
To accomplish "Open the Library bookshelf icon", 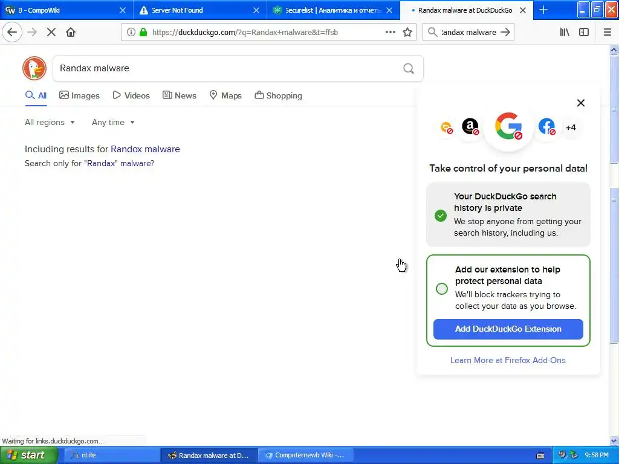I will (565, 33).
